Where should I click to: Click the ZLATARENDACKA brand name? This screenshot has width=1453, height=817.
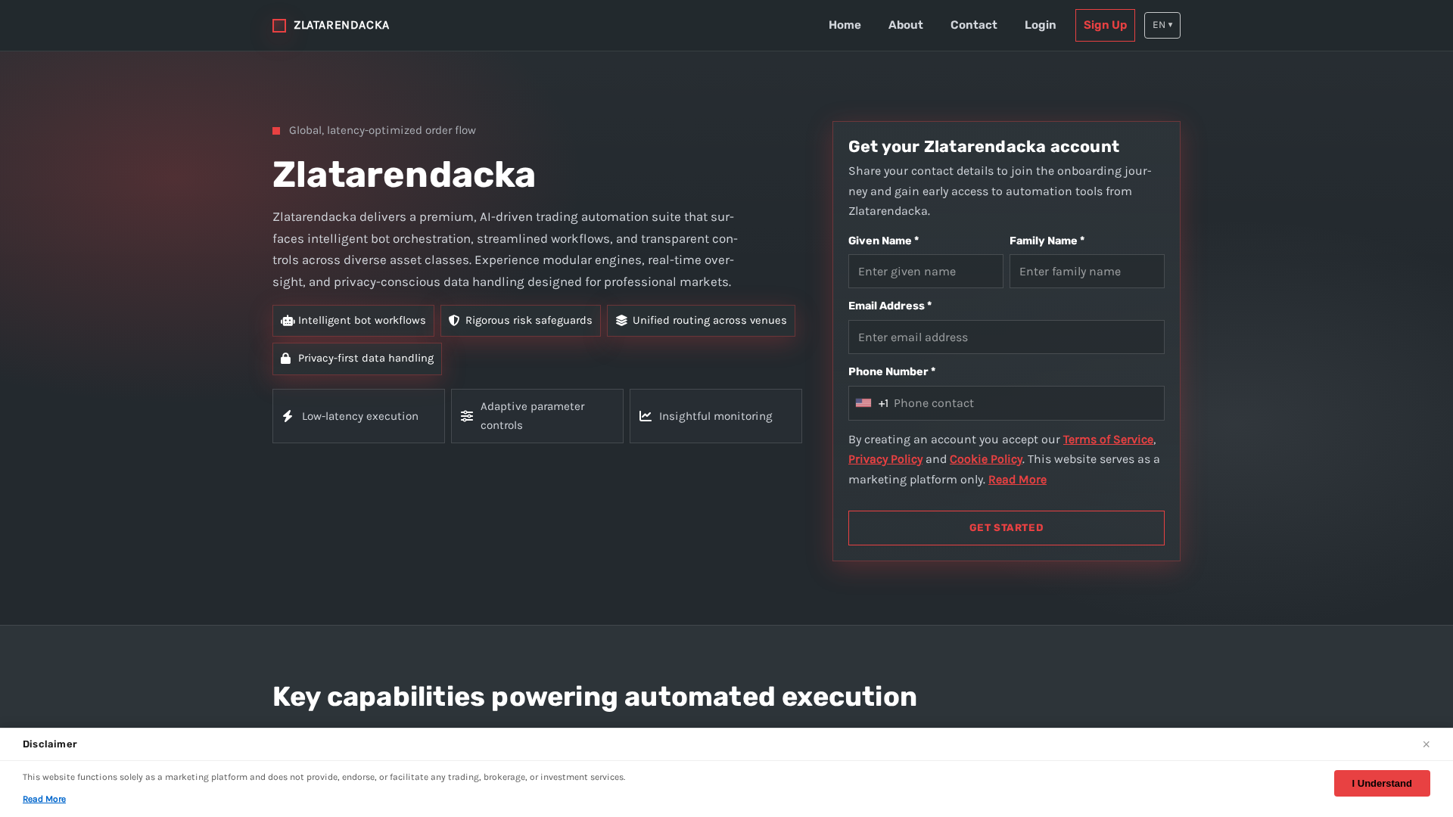click(341, 26)
